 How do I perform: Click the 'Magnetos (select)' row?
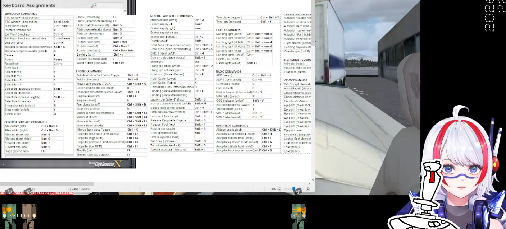pos(111,109)
